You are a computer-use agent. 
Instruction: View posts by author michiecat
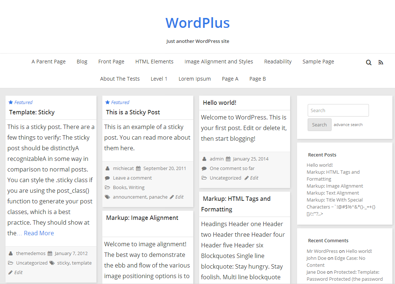[124, 168]
